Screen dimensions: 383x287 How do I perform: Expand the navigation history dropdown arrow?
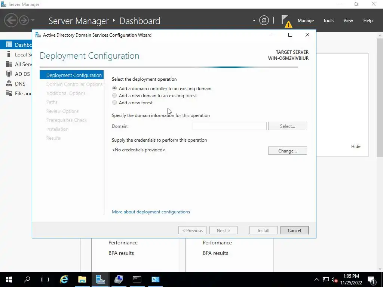coord(33,20)
